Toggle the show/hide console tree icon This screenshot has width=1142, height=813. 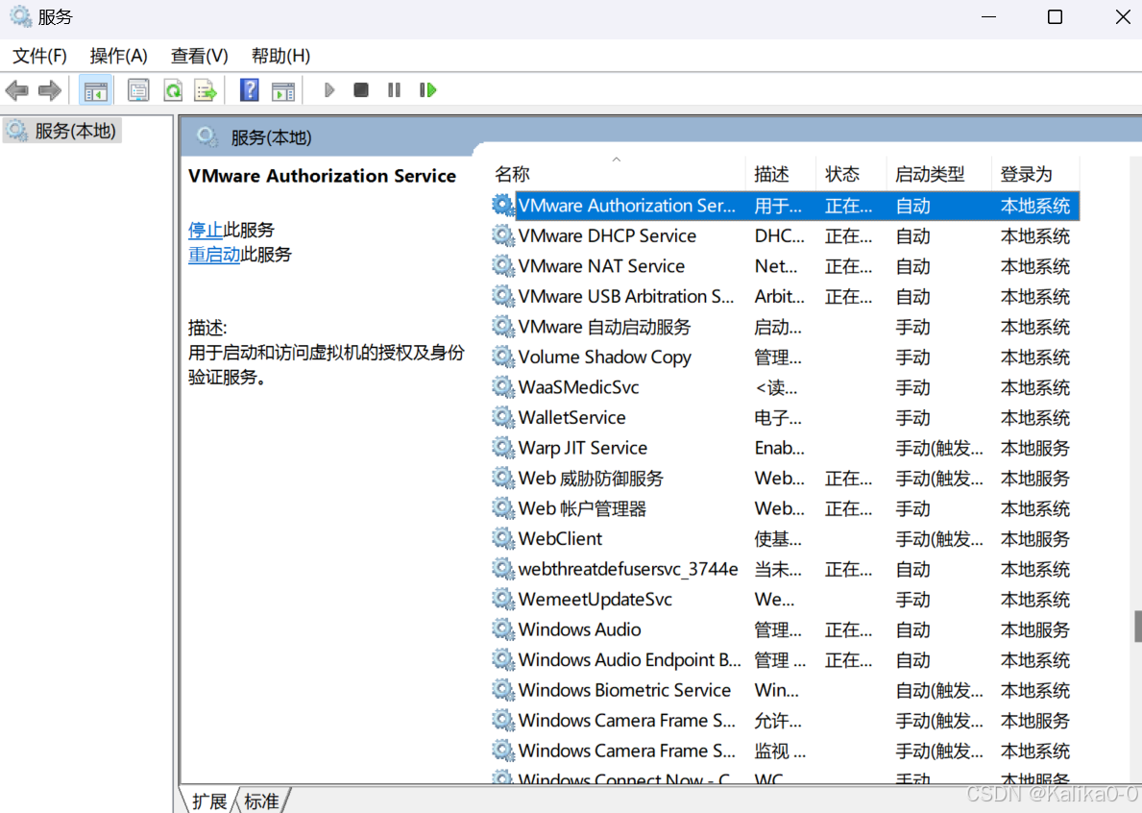click(x=95, y=90)
